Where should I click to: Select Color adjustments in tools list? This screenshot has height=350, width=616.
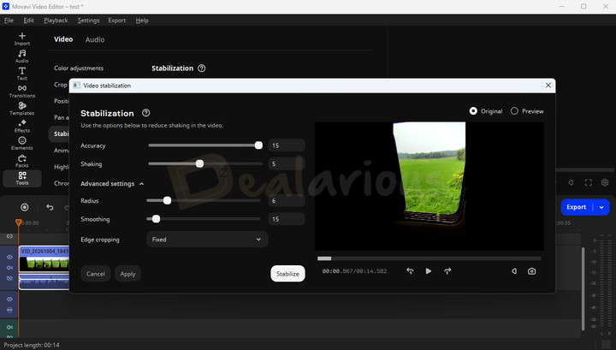[x=79, y=68]
